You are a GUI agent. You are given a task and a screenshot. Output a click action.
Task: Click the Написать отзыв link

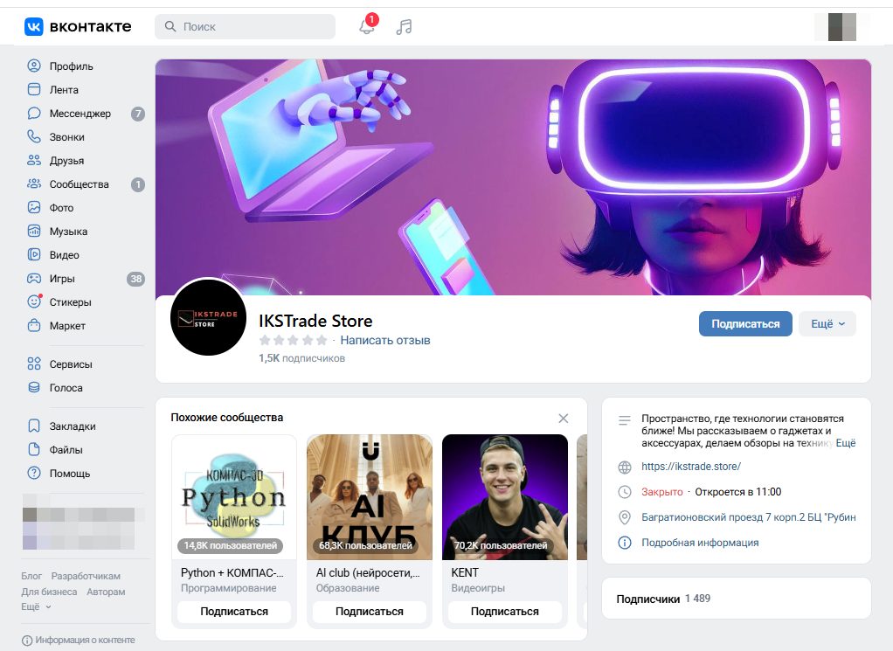point(385,341)
